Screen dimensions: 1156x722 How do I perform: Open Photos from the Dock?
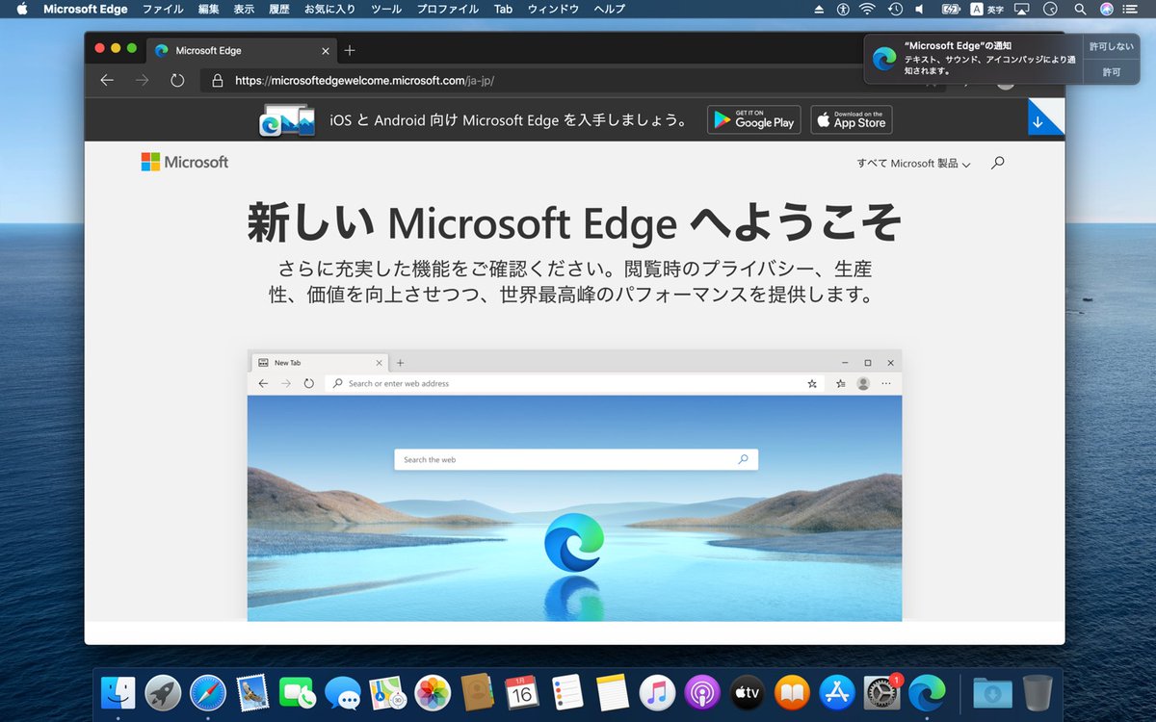[433, 691]
